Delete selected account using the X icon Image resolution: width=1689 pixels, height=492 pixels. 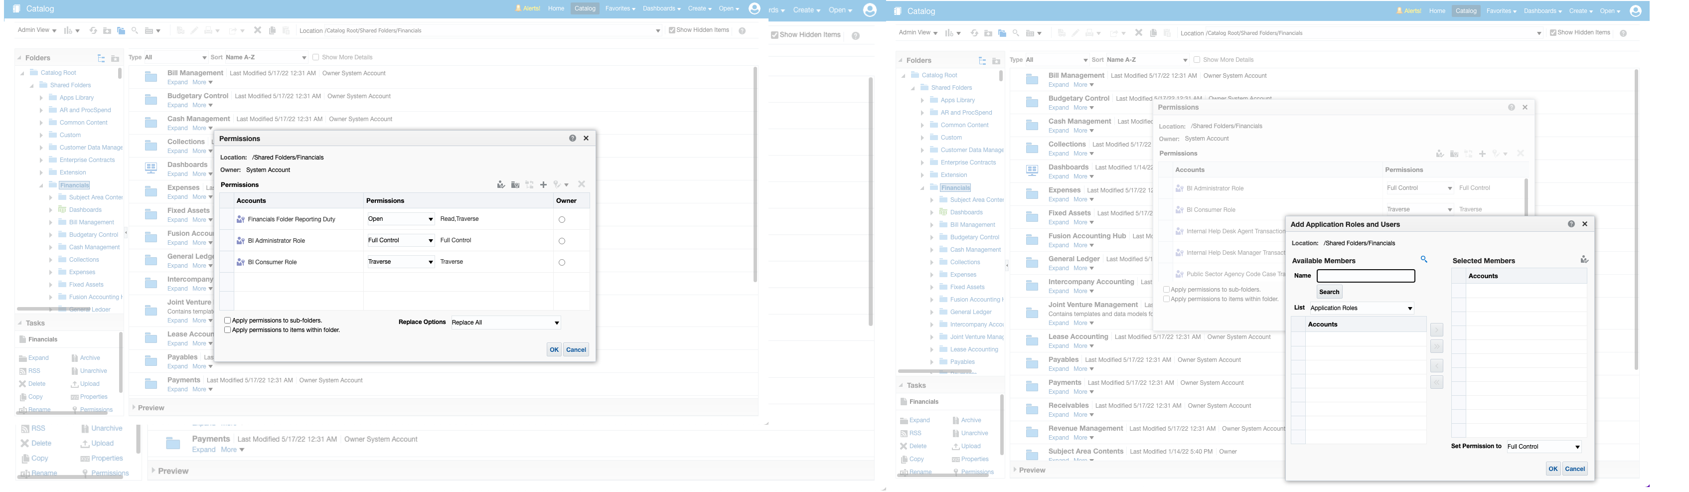tap(581, 184)
